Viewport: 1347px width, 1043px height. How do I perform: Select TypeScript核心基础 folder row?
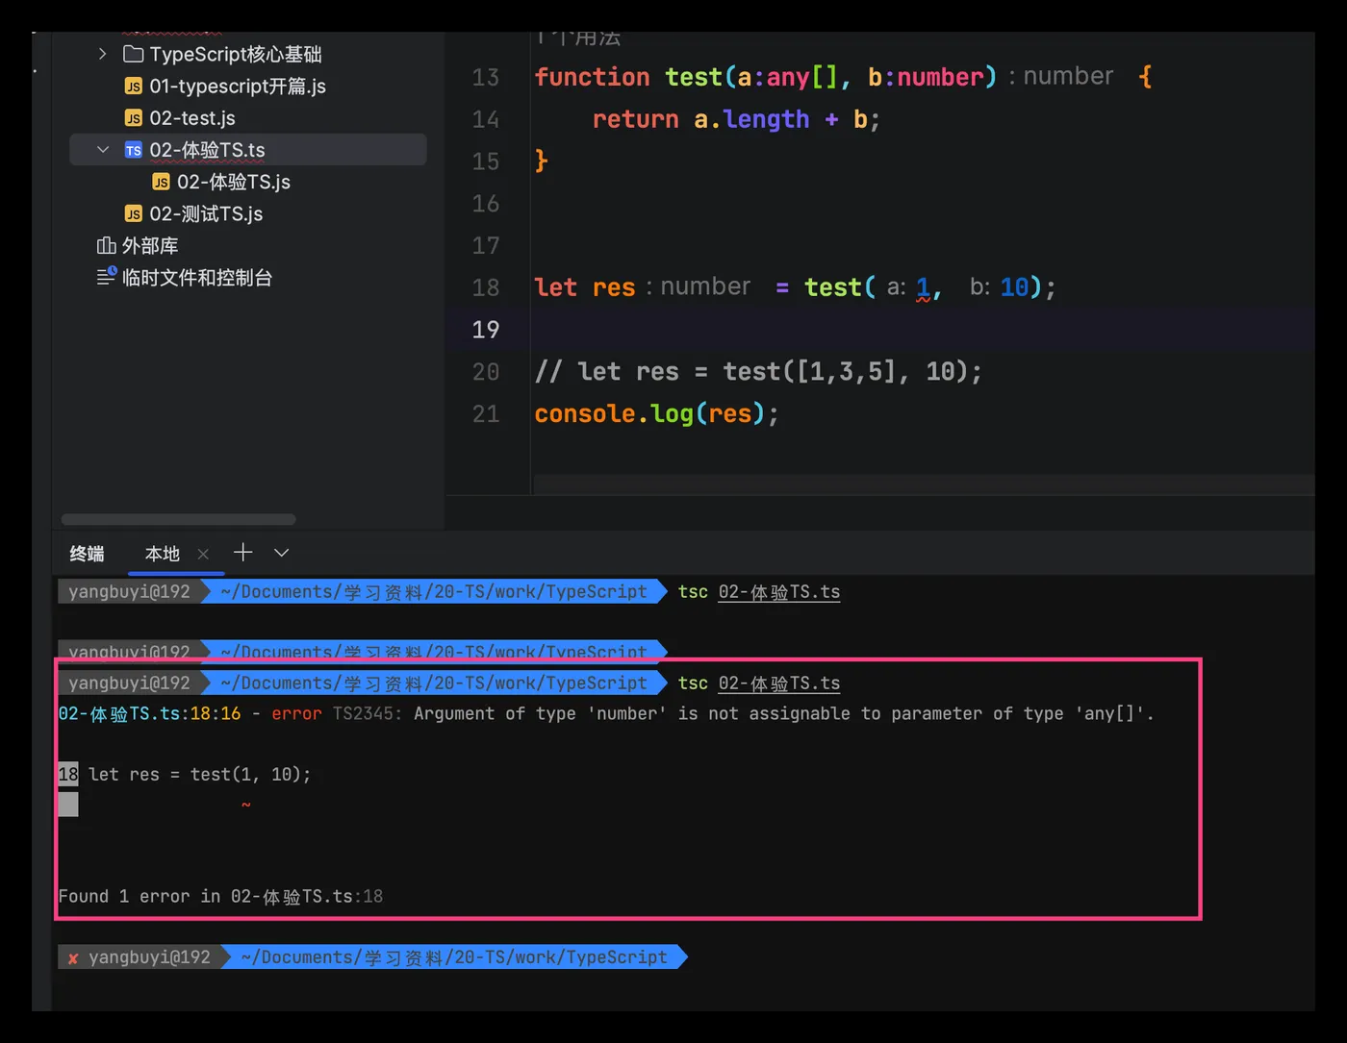pyautogui.click(x=236, y=54)
